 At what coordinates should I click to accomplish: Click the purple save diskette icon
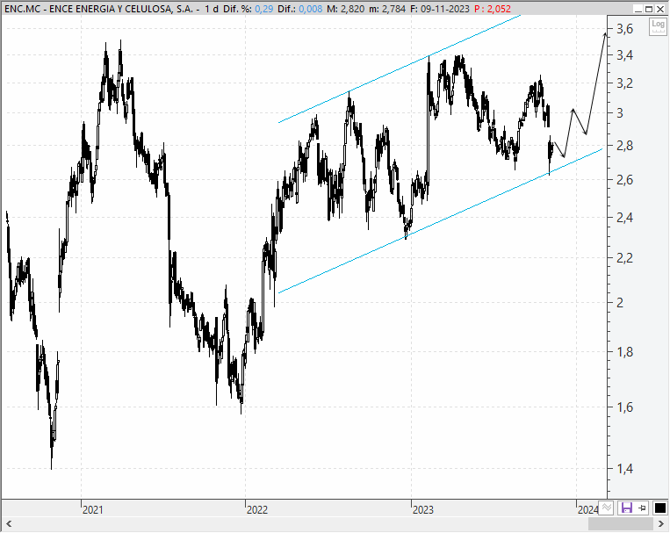[626, 508]
